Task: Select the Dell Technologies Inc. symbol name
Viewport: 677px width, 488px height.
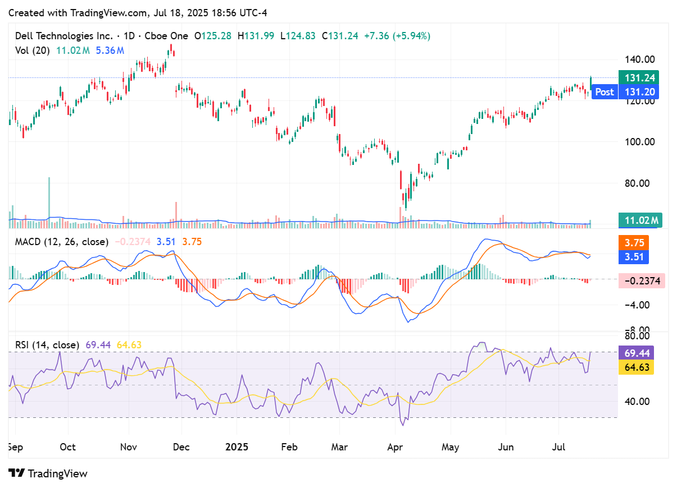Action: click(x=64, y=35)
